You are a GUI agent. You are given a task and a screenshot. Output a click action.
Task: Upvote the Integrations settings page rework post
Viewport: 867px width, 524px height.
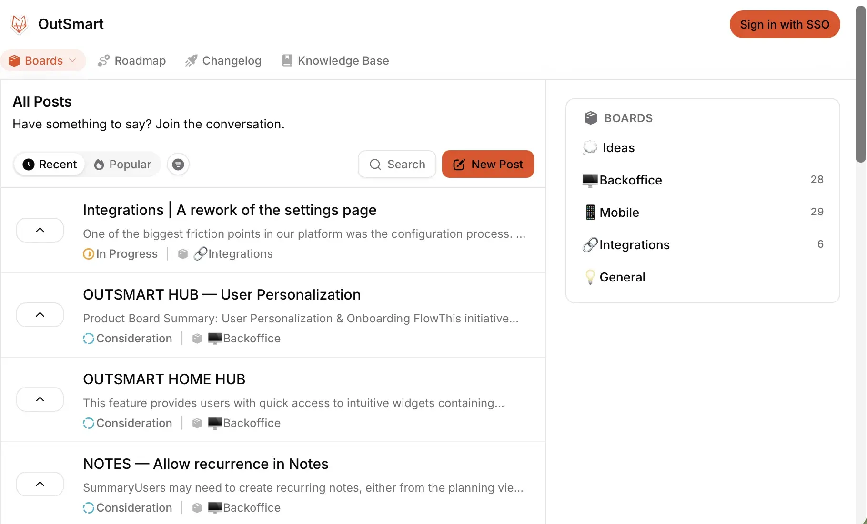click(x=40, y=230)
